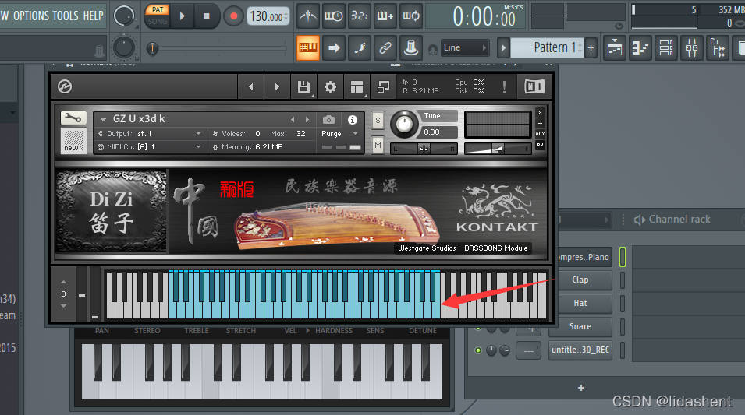Viewport: 745px width, 415px height.
Task: Select the Hat channel button
Action: pos(580,303)
